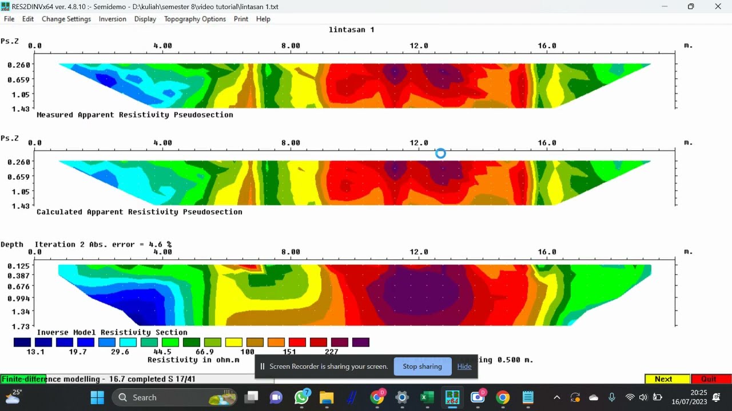The height and width of the screenshot is (411, 732).
Task: Open Chrome with the D profile badge
Action: 377,397
